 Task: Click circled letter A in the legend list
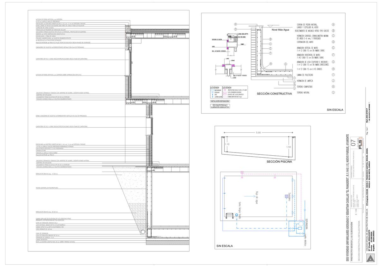coord(334,24)
